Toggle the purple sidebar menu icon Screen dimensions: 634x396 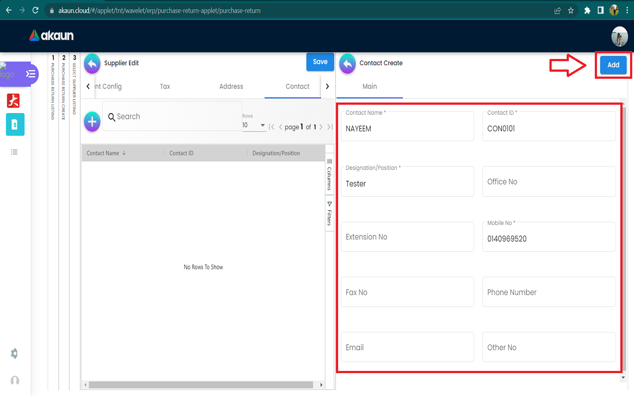[x=30, y=74]
